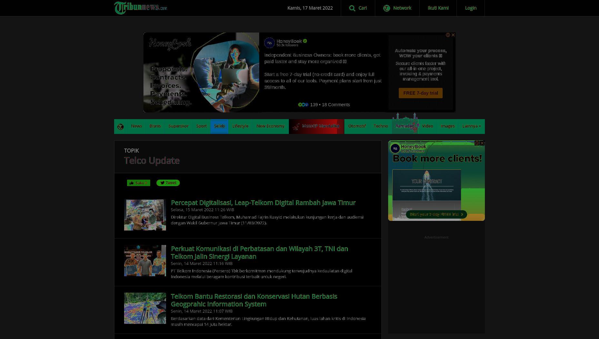Click the Tribun Network round logo icon
599x339 pixels.
coord(387,8)
